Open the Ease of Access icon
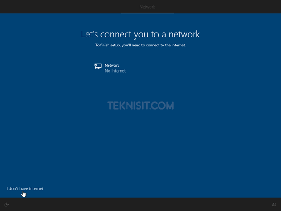Screen dimensions: 281x211 click(x=6, y=205)
